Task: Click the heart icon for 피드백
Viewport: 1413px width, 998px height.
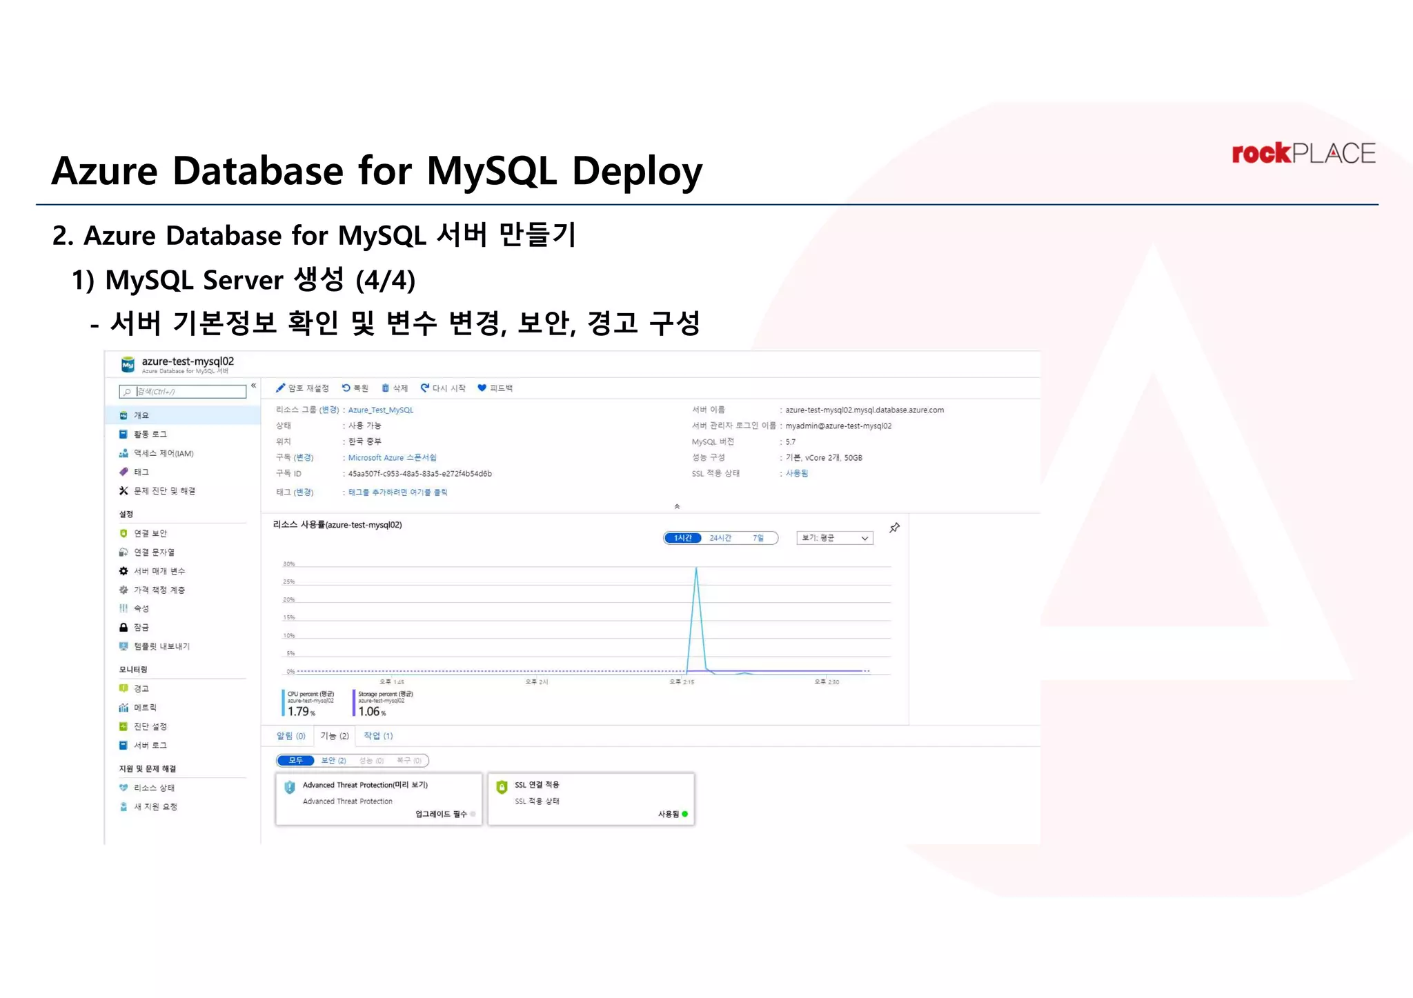Action: 482,388
